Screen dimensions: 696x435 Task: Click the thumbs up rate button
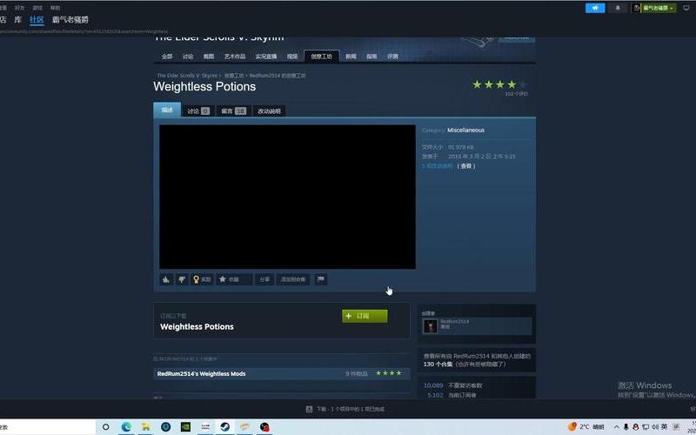click(x=166, y=279)
